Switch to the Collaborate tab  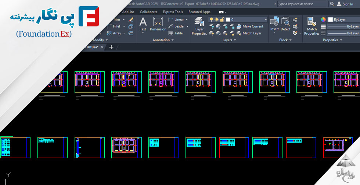pyautogui.click(x=148, y=12)
